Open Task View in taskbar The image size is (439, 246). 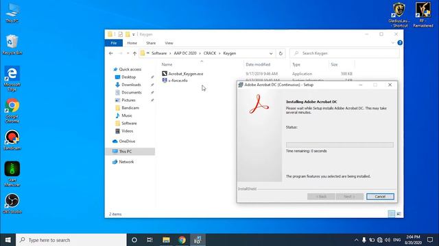pyautogui.click(x=150, y=240)
